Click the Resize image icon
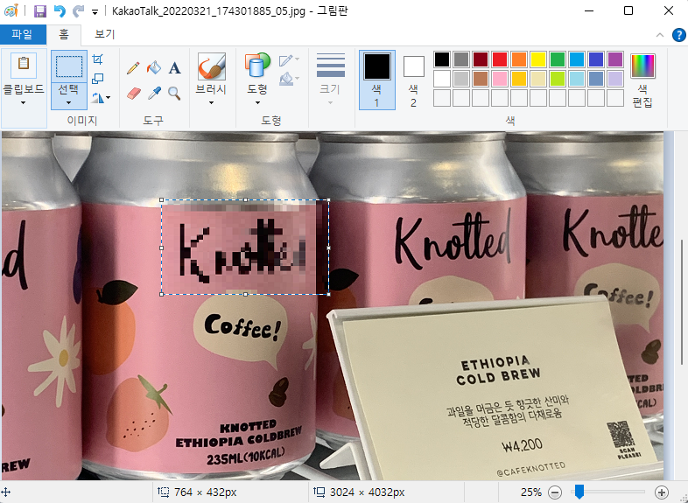Viewport: 688px width, 503px height. tap(98, 79)
